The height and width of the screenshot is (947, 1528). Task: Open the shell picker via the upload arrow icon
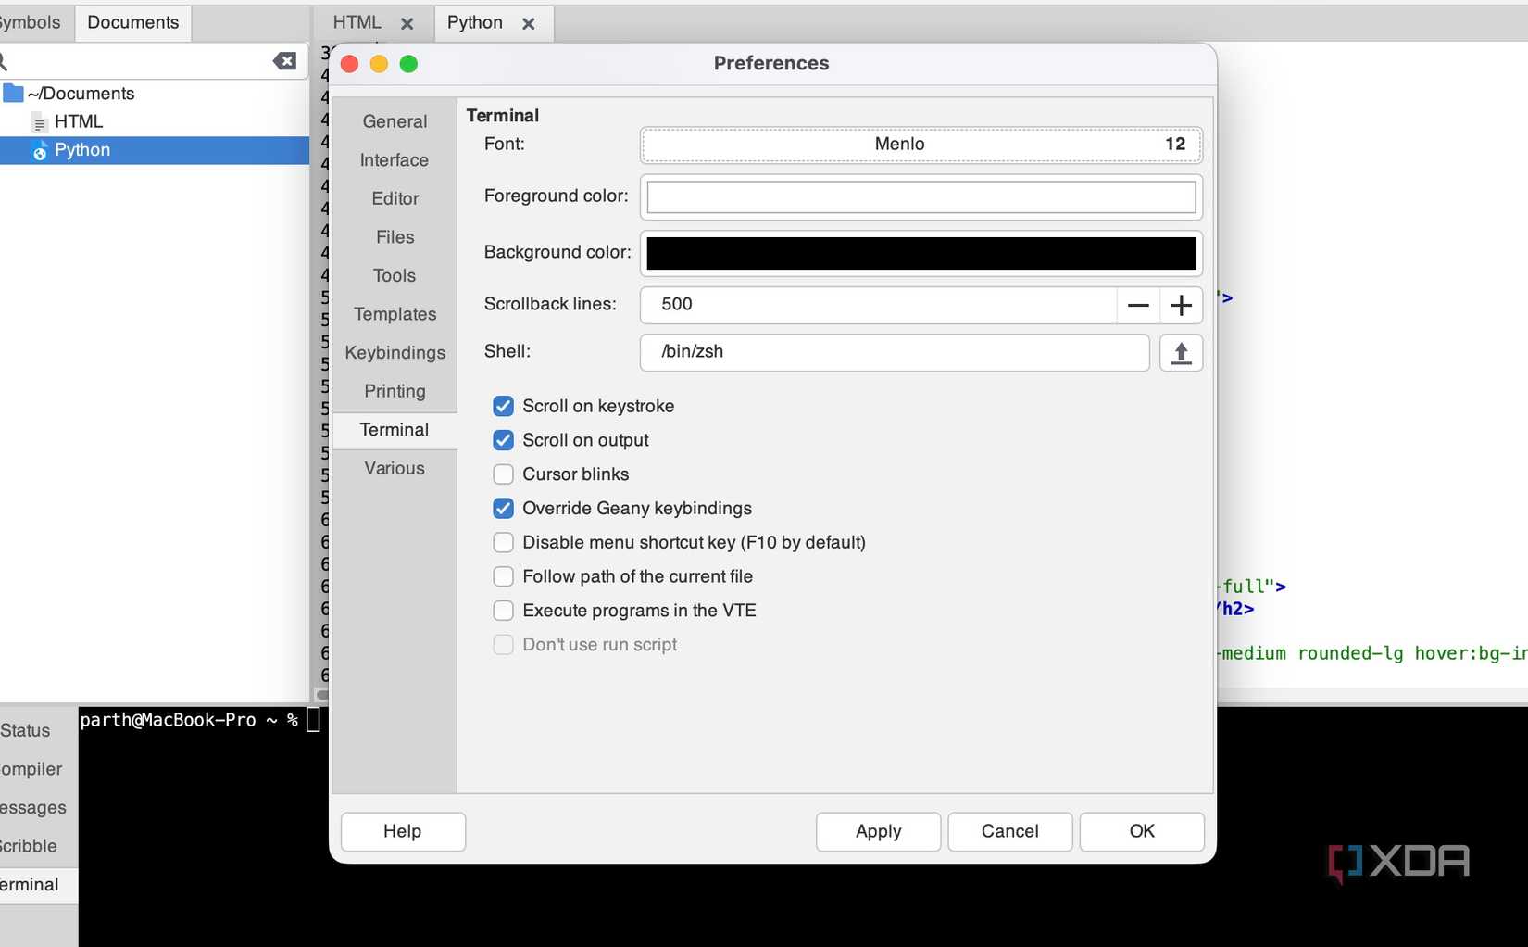[1181, 352]
